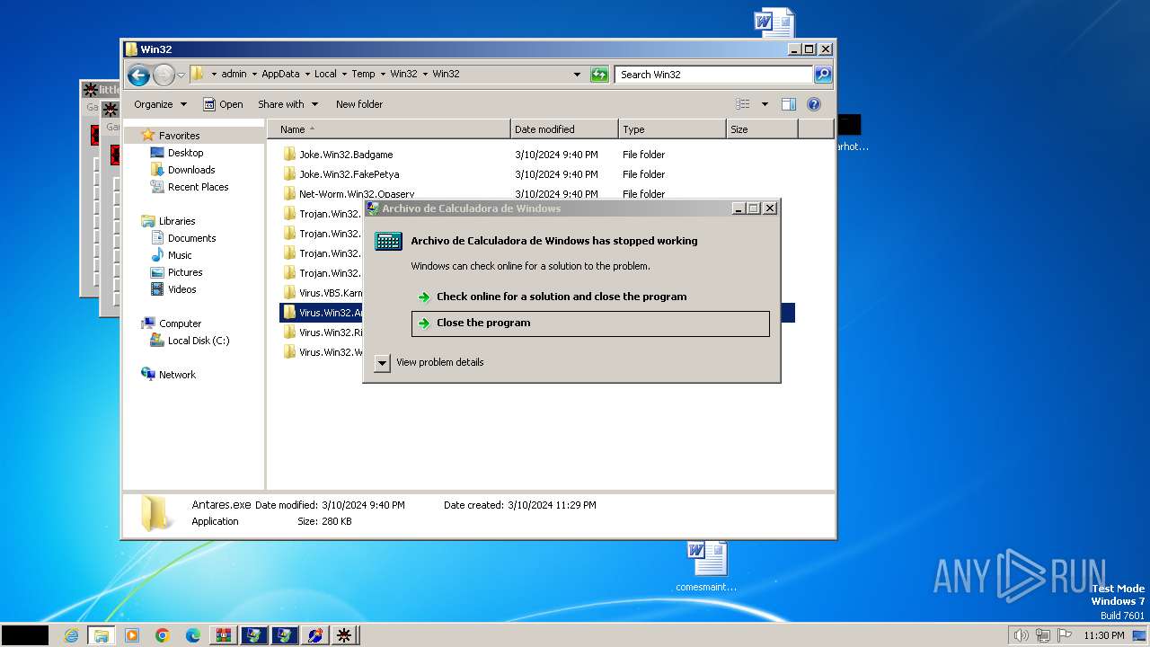Click the black starburst taskbar icon
Image resolution: width=1150 pixels, height=647 pixels.
[x=345, y=635]
